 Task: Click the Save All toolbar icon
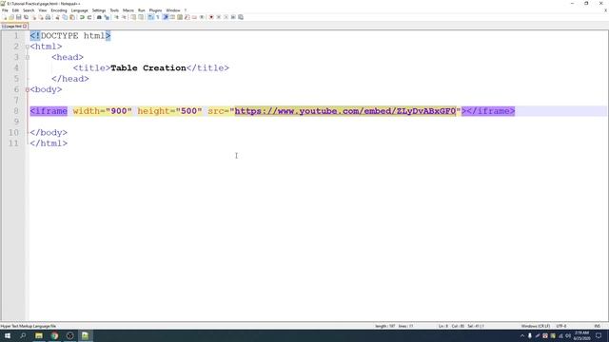click(x=26, y=17)
